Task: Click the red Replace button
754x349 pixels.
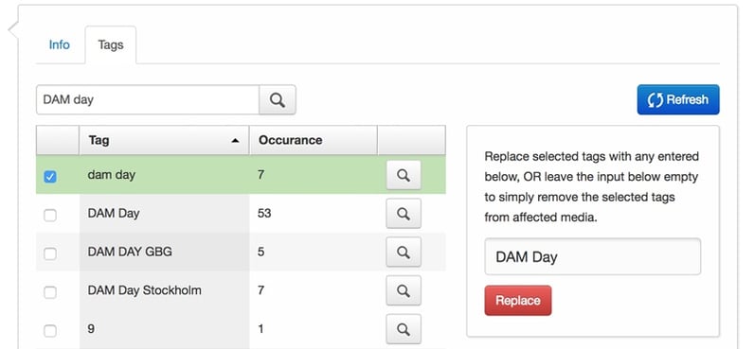Action: click(518, 301)
